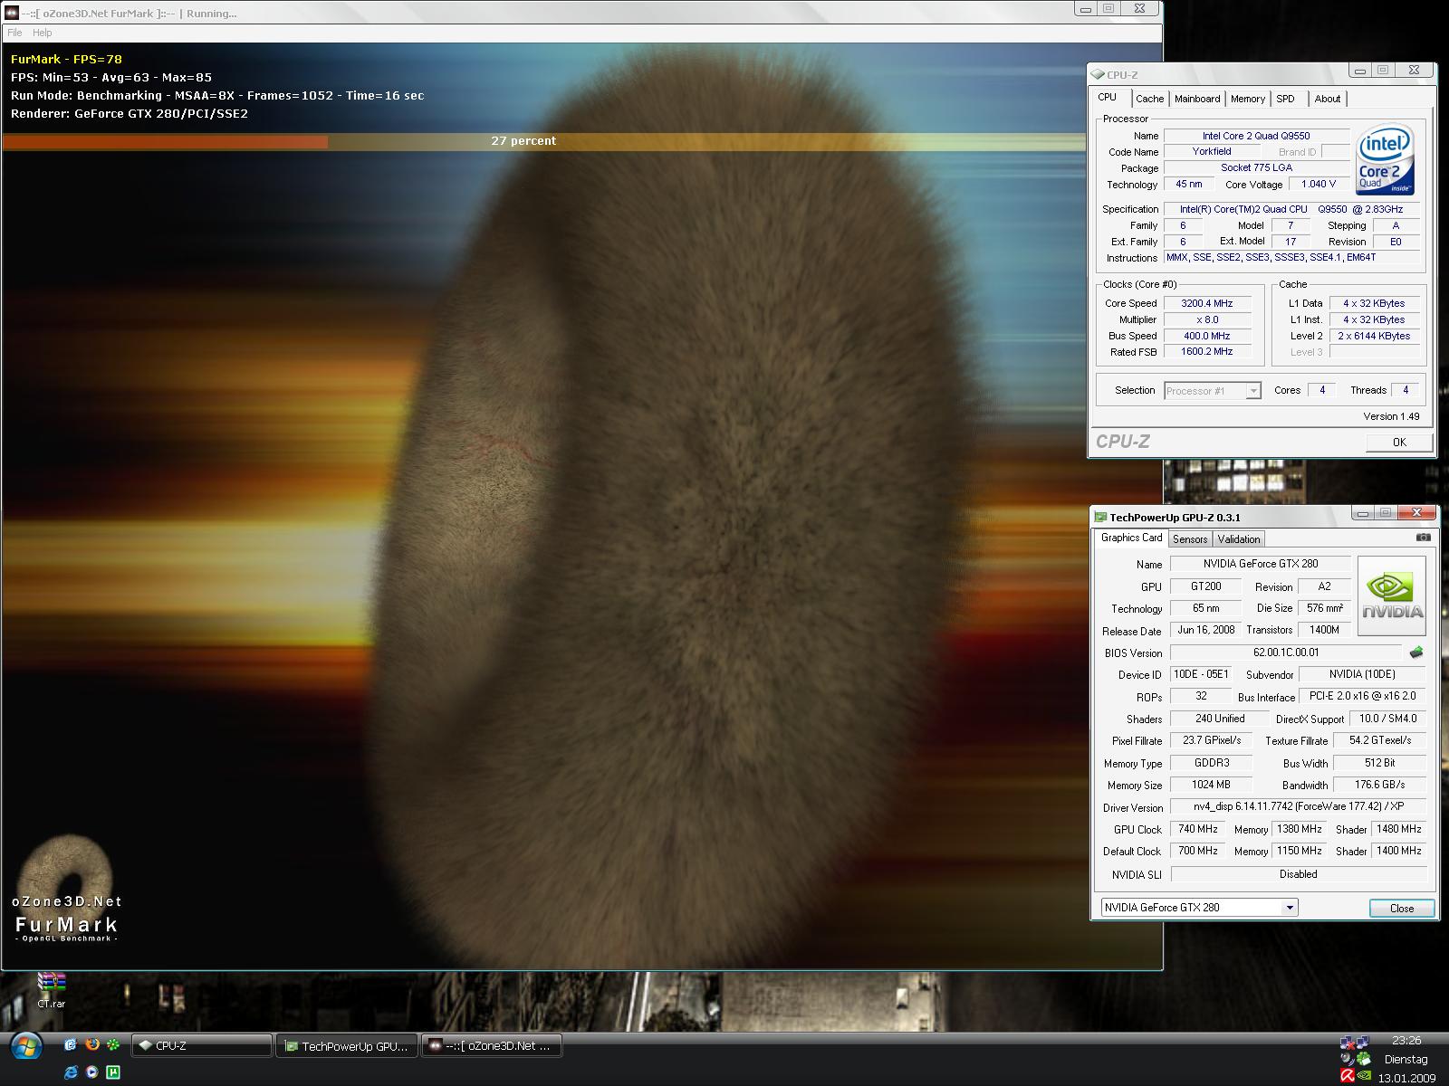Click the BIOS Version field 62.00.1C.00.01
Image resolution: width=1449 pixels, height=1086 pixels.
(x=1286, y=653)
